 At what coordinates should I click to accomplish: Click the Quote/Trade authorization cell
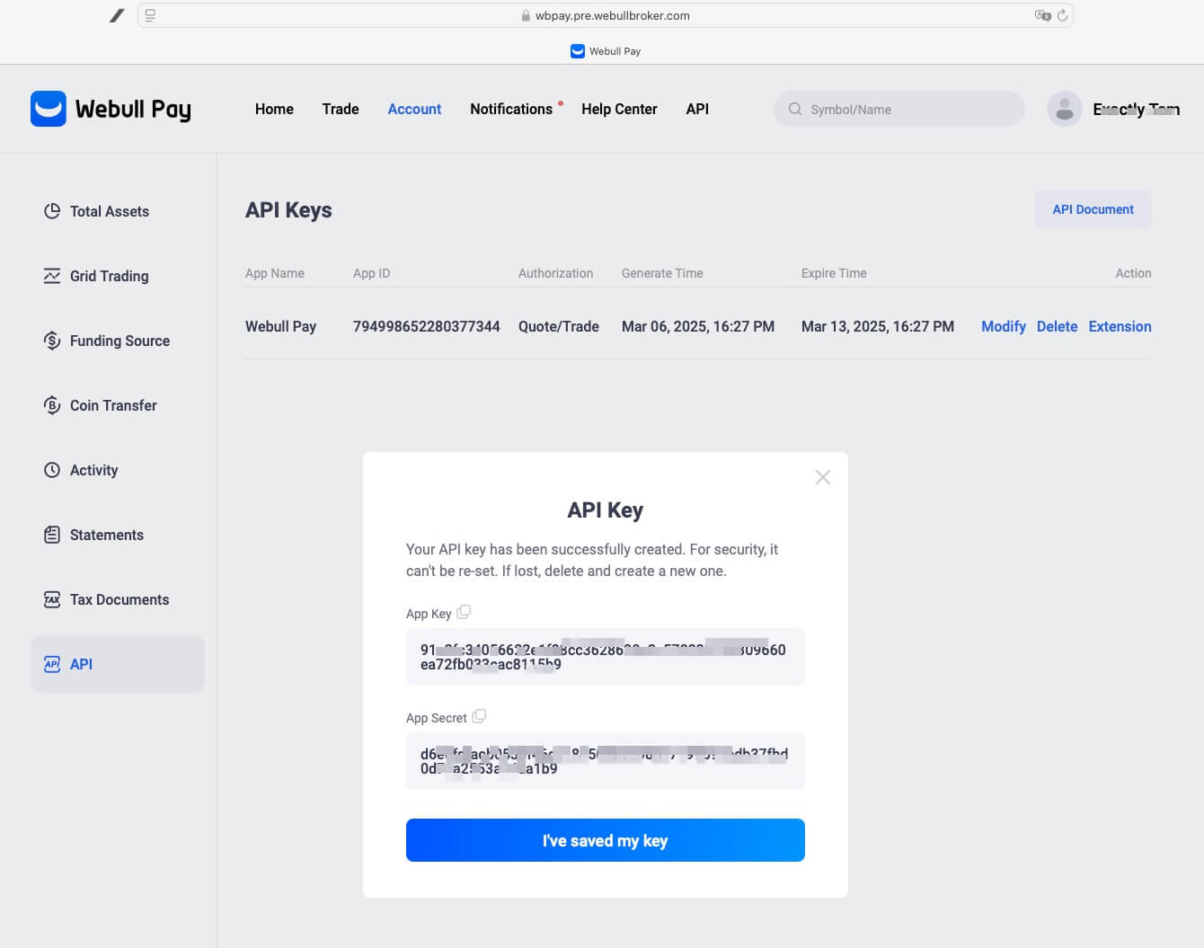coord(559,326)
